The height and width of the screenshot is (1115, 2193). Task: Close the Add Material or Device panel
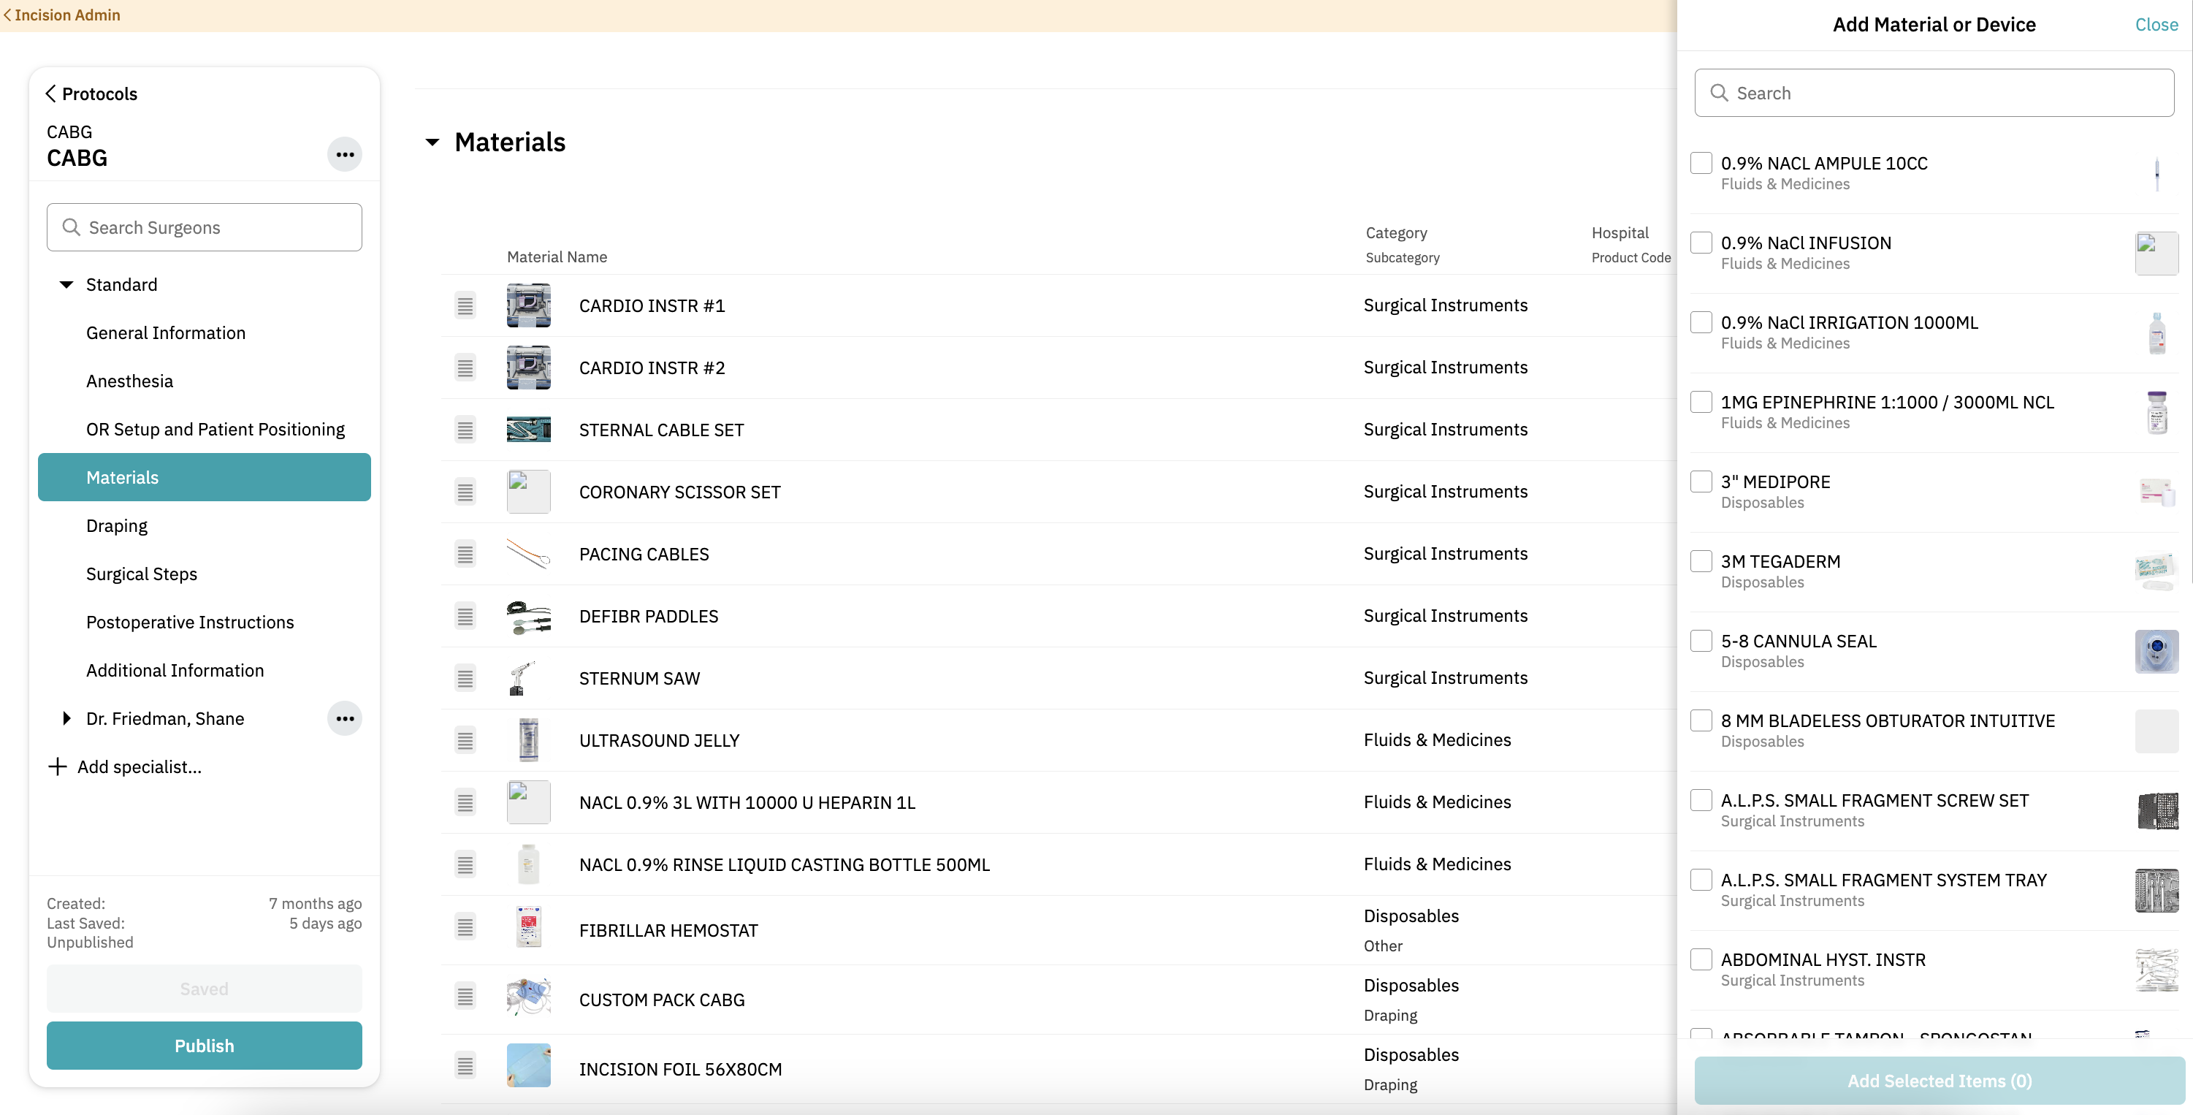point(2155,25)
